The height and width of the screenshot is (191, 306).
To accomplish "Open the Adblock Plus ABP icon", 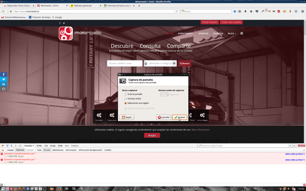I will (x=279, y=11).
